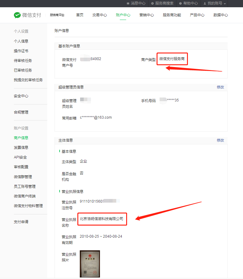Click the 帮助中心 question mark icon
Screen dimensions: 243x279
(180, 3)
